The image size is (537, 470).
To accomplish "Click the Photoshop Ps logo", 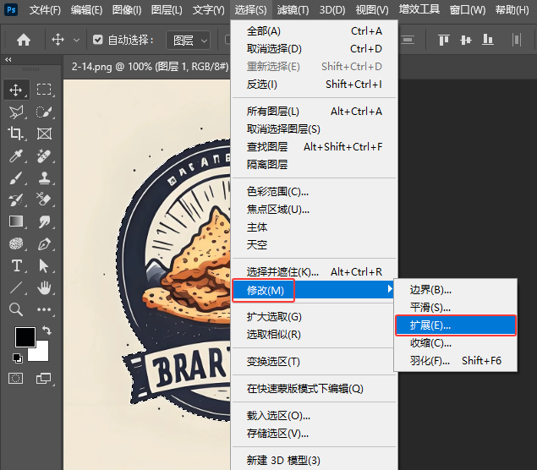I will point(11,9).
